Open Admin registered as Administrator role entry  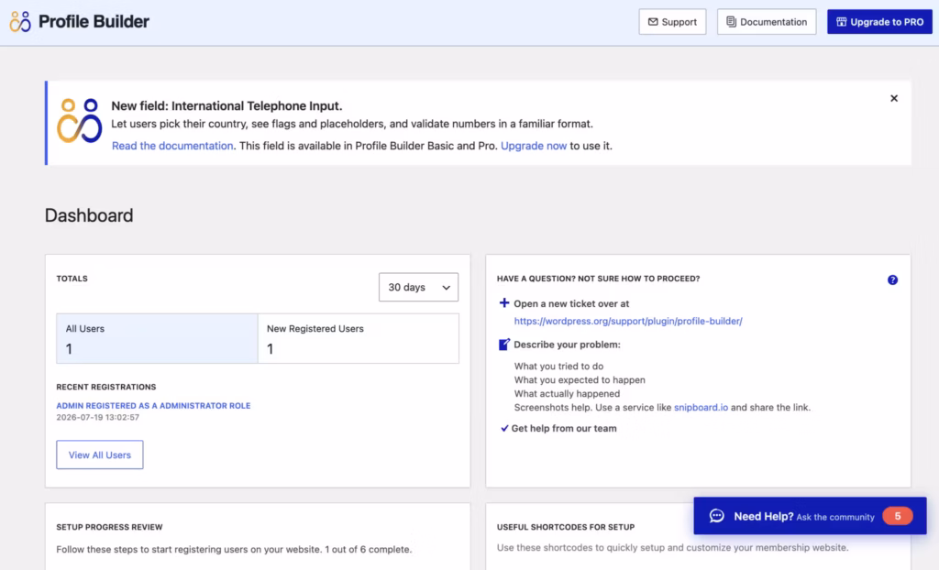pyautogui.click(x=153, y=405)
